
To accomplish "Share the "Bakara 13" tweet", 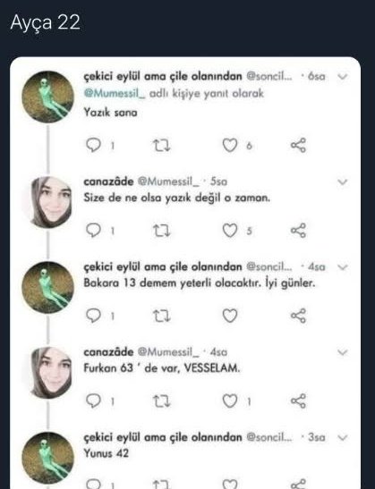I will 298,316.
